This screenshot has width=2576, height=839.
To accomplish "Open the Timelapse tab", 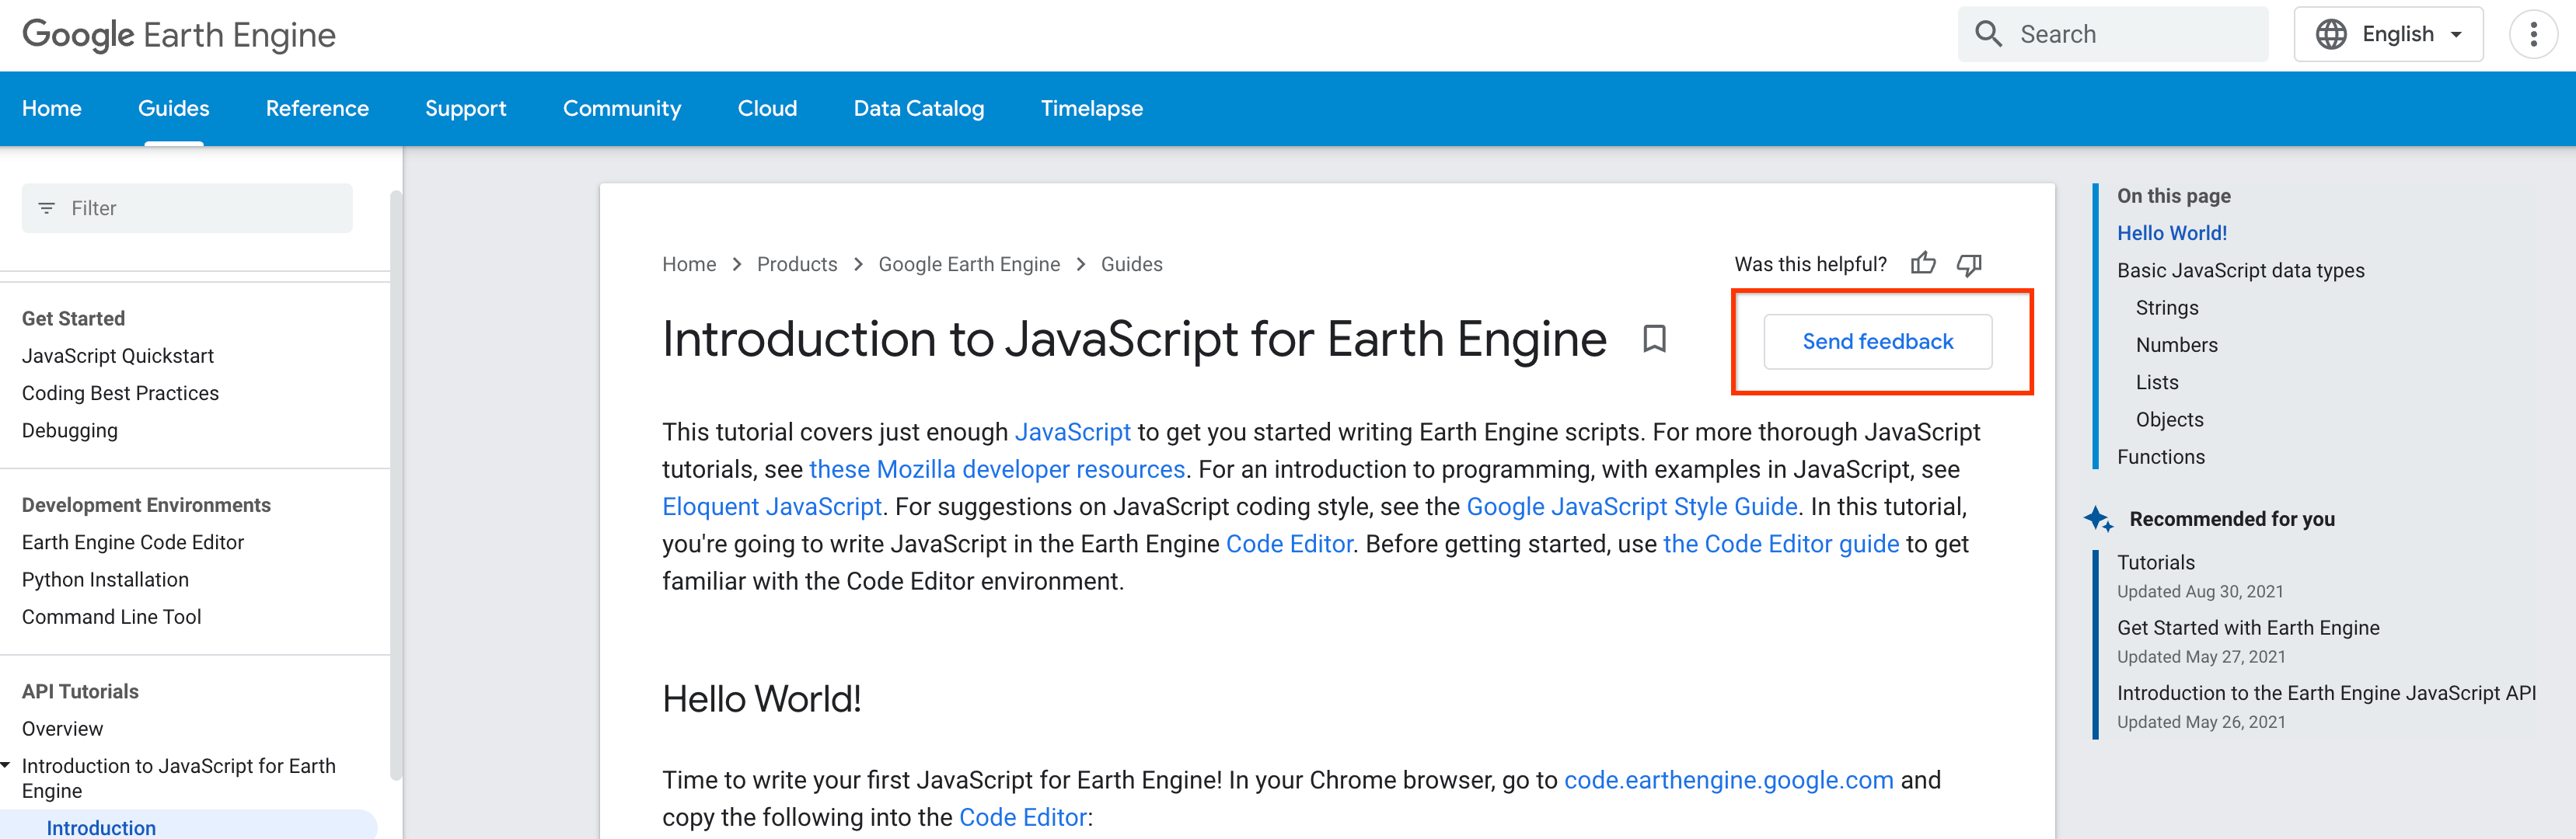I will tap(1091, 108).
